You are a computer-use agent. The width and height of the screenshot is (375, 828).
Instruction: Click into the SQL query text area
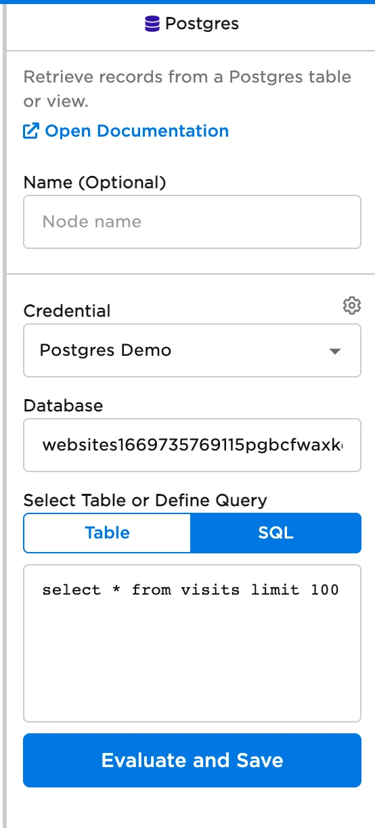pos(192,643)
